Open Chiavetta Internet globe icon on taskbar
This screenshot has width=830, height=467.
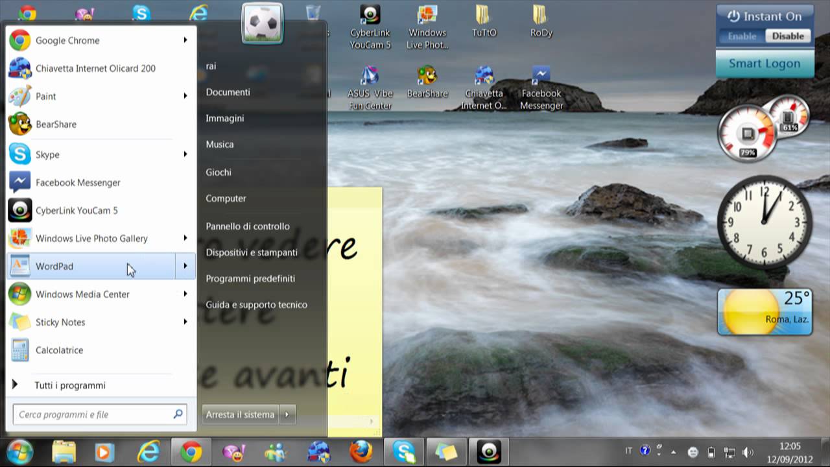318,451
